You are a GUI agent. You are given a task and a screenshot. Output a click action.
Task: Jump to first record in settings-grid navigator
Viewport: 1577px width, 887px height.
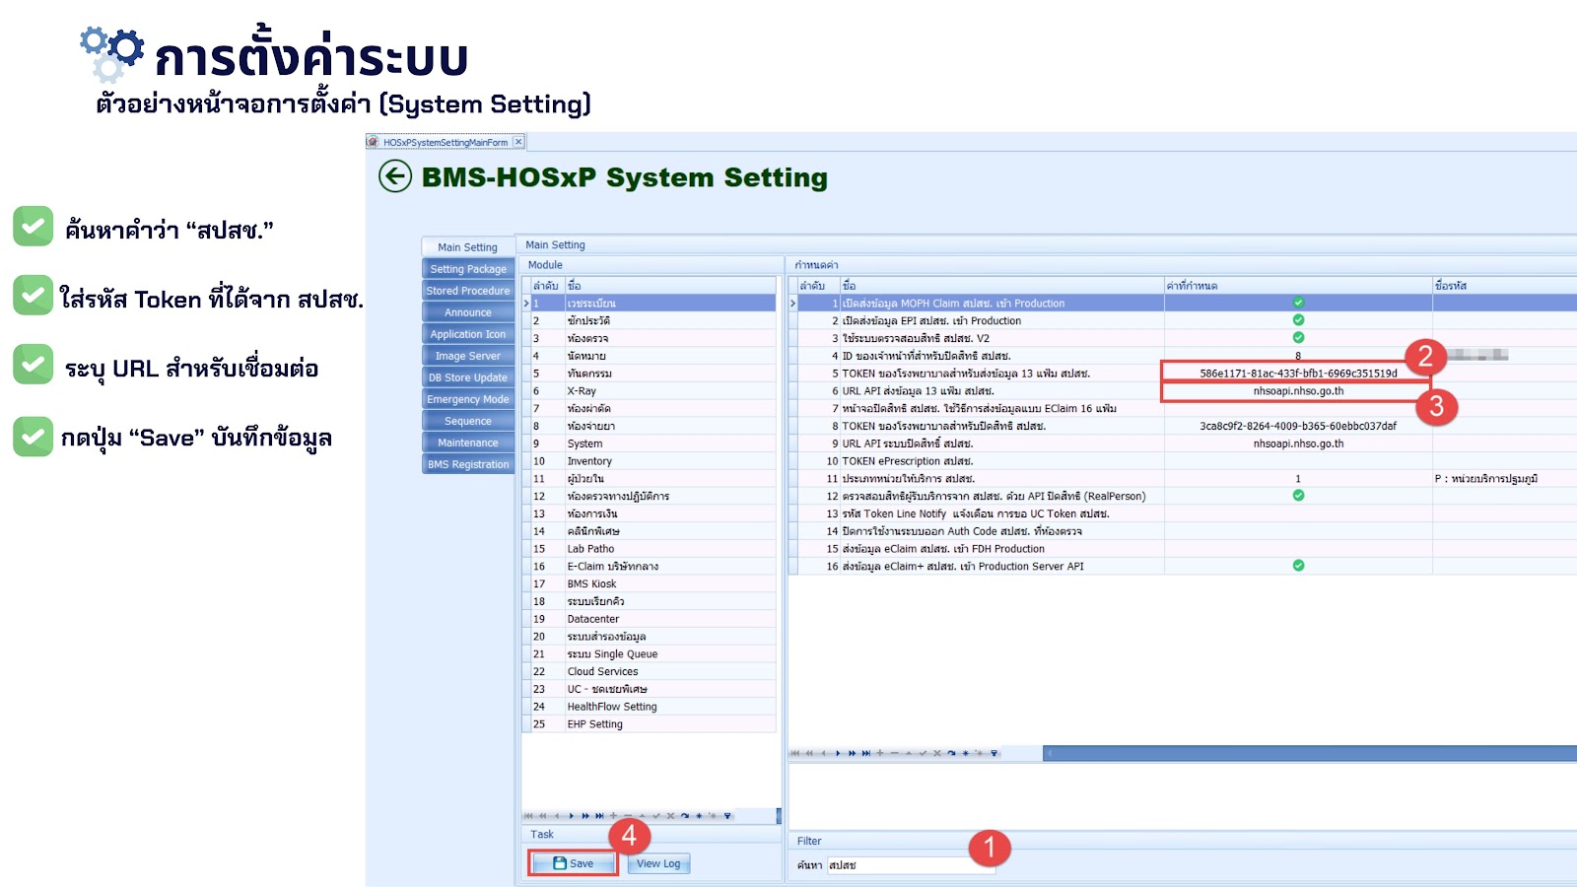[795, 753]
